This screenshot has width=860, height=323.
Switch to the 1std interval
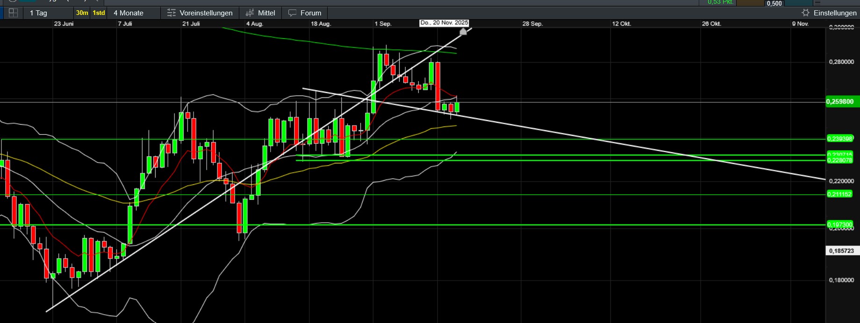pos(99,13)
